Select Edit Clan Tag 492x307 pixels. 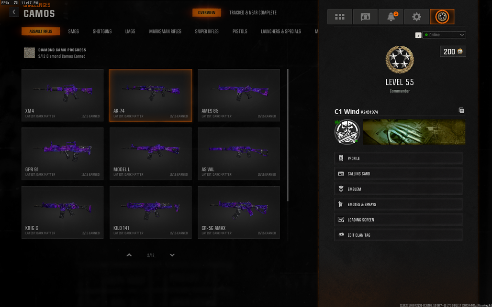click(399, 235)
